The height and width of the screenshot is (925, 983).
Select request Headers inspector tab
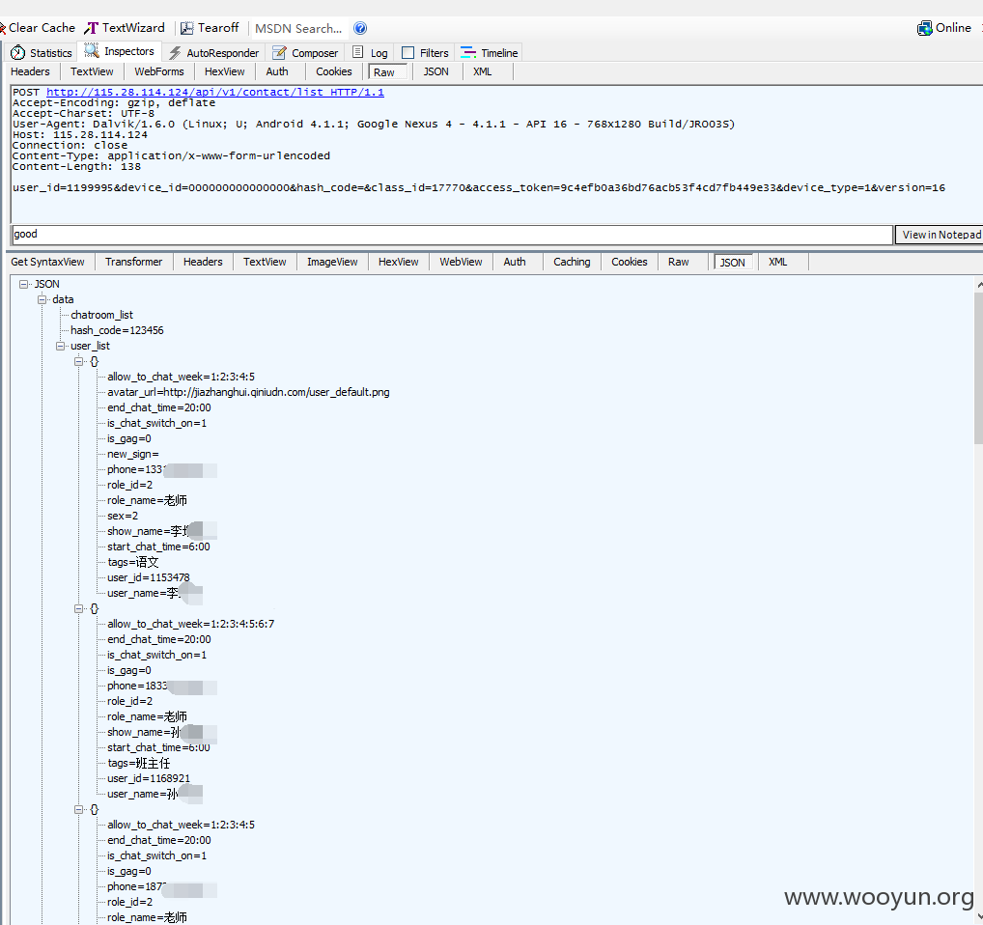(x=30, y=71)
